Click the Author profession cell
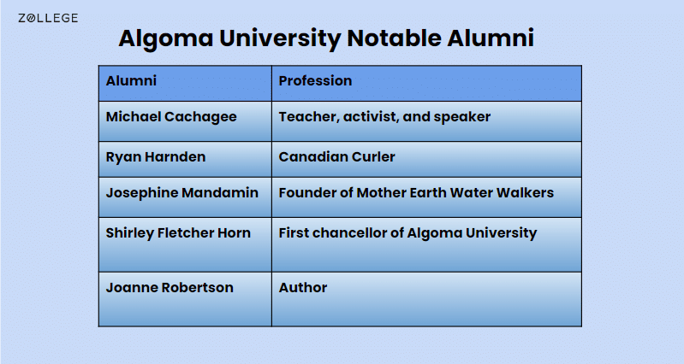 426,299
